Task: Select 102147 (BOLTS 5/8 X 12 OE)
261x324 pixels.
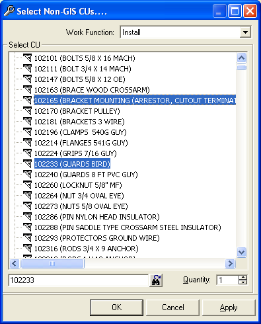Action: point(80,79)
